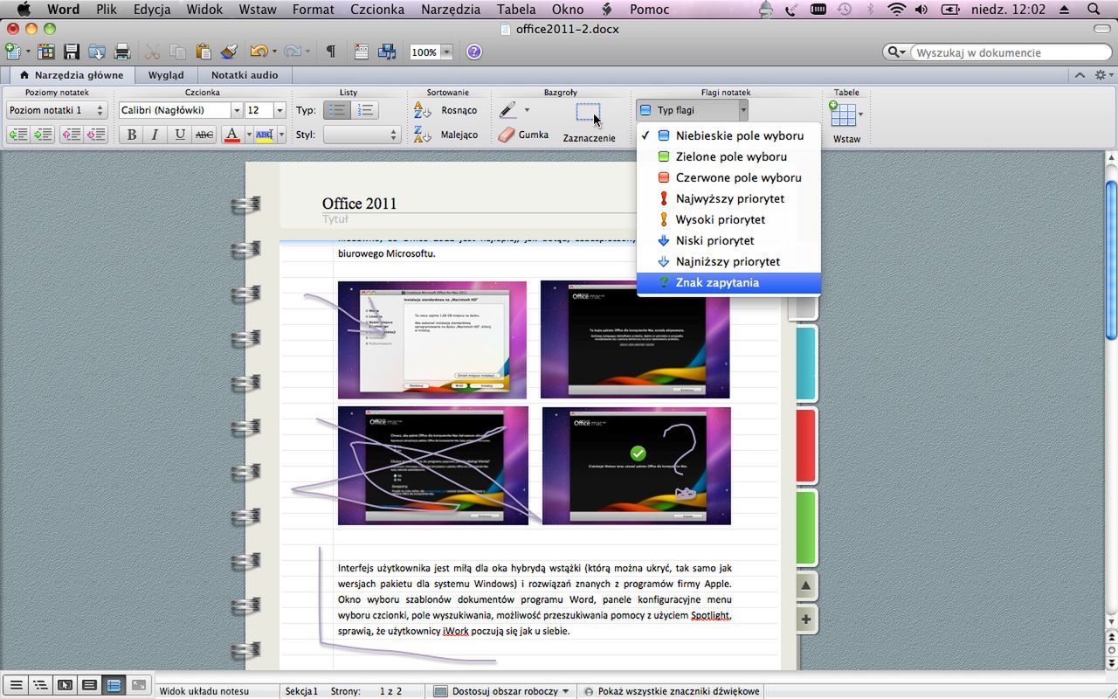Apply italic formatting

155,134
